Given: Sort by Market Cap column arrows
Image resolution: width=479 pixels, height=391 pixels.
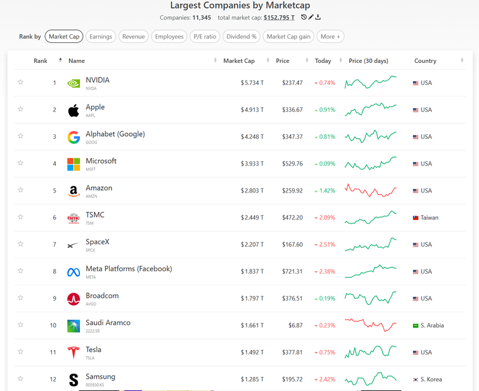Looking at the screenshot, I should click(268, 60).
